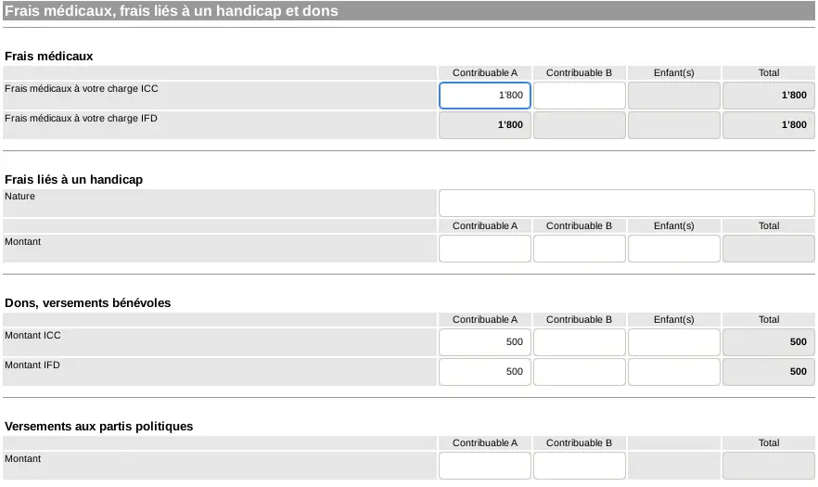Click Dons Montant ICC Total value 500

(x=769, y=342)
